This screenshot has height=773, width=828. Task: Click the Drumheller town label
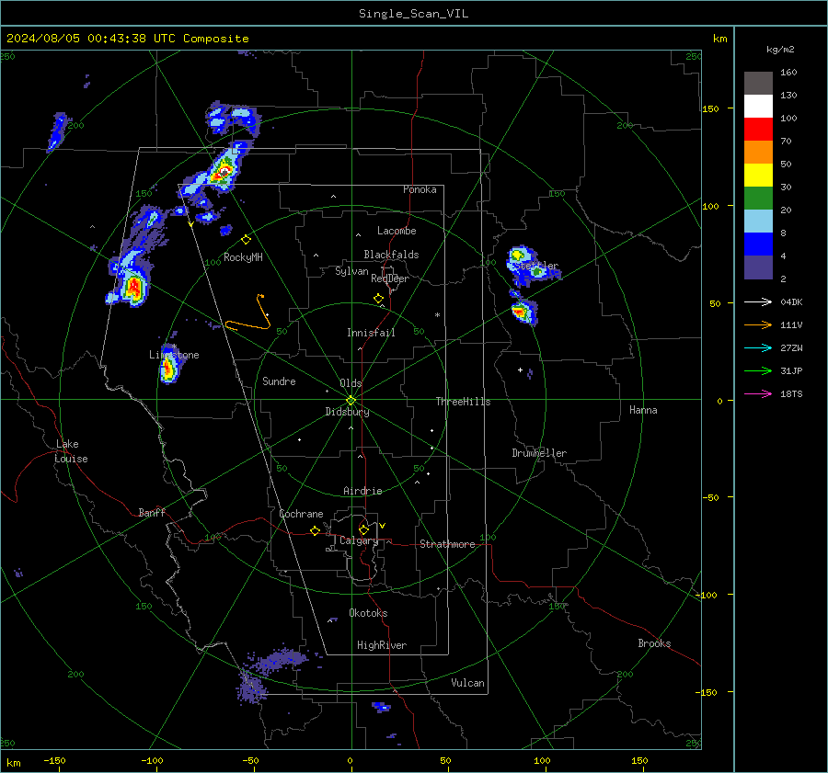pos(539,453)
